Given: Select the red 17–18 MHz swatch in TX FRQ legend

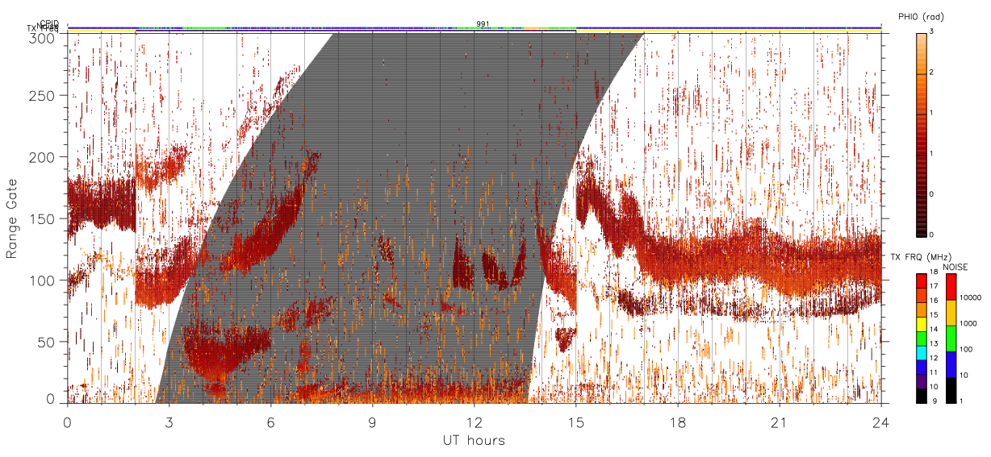Looking at the screenshot, I should tap(920, 281).
